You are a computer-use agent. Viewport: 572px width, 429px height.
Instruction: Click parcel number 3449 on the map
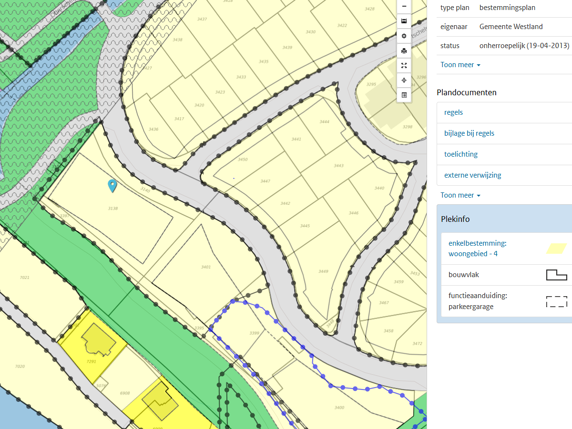coord(323,271)
